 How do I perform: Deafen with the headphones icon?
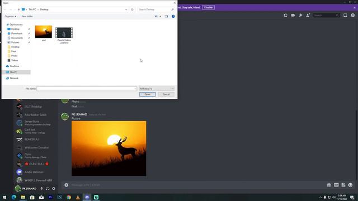pyautogui.click(x=48, y=189)
